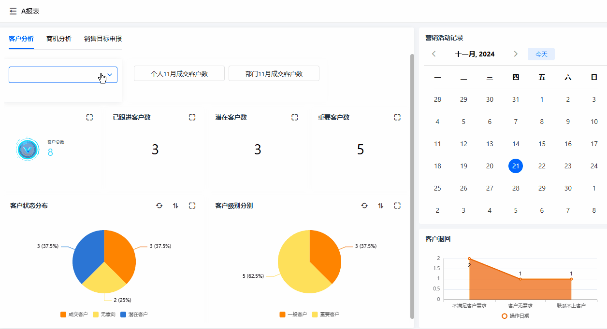The height and width of the screenshot is (329, 607).
Task: Toggle 无意向 legend in status pie chart
Action: pyautogui.click(x=104, y=315)
